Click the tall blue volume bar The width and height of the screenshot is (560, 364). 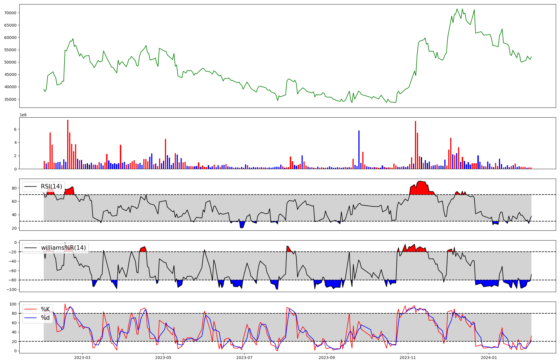tap(359, 150)
